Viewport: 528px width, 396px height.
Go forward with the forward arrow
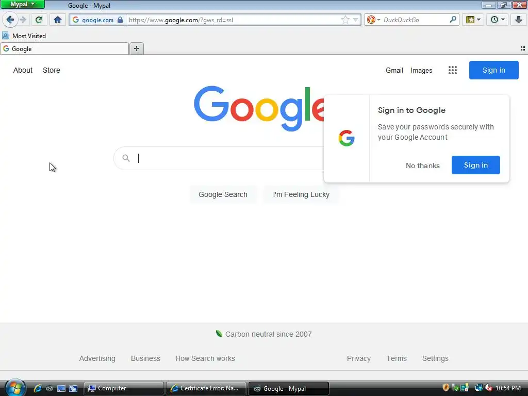tap(23, 20)
